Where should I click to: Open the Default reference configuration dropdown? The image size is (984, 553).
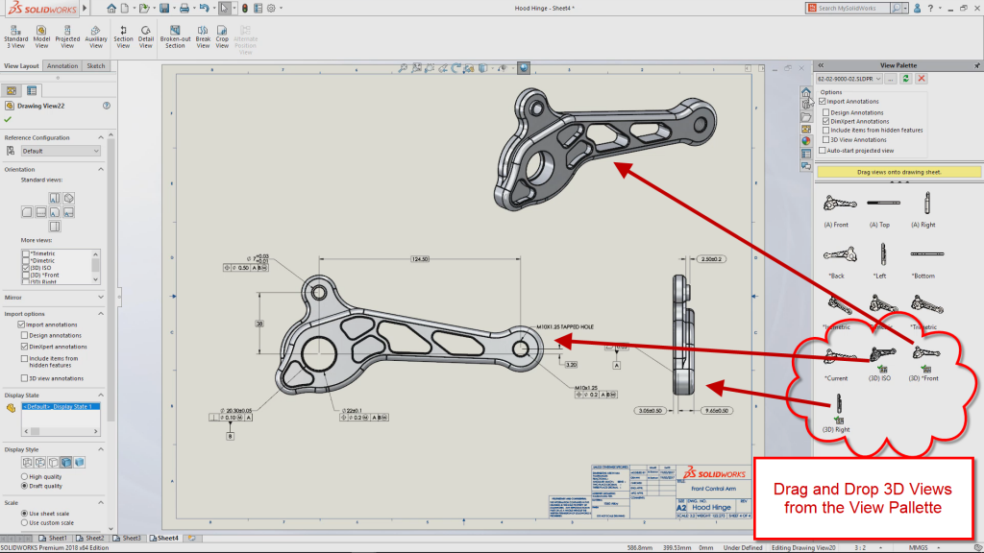(x=61, y=151)
